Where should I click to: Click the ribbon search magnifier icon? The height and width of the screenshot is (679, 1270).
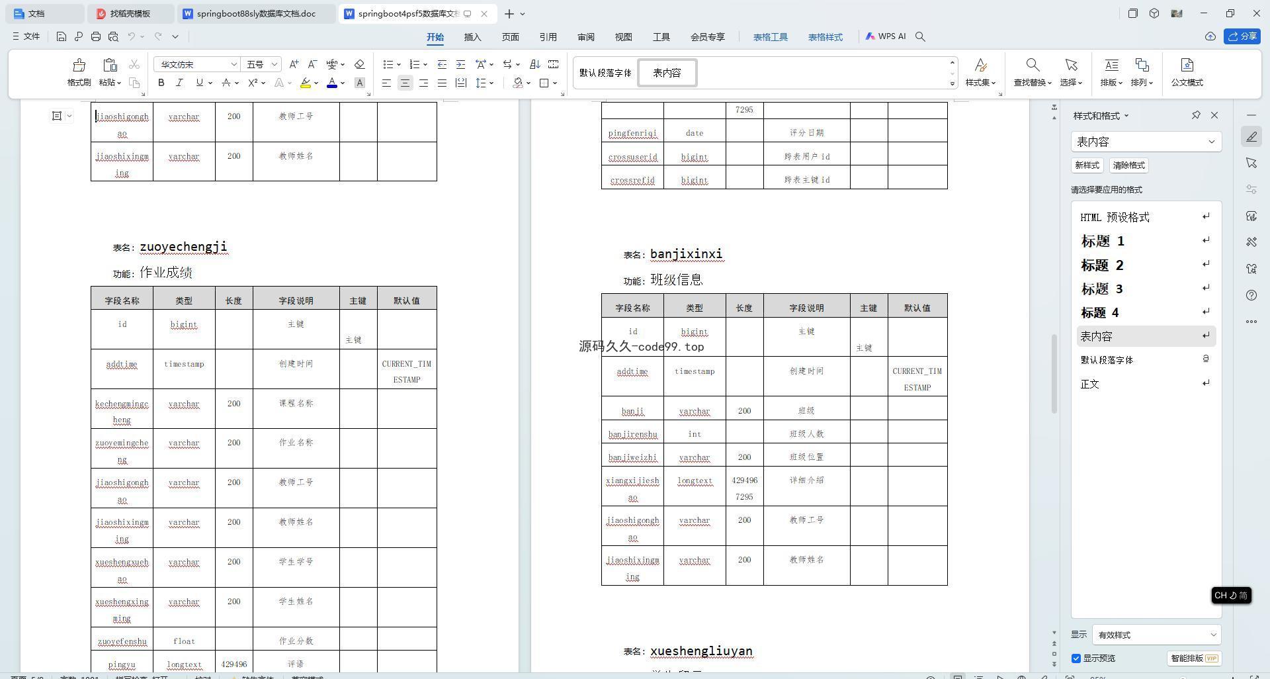[920, 36]
